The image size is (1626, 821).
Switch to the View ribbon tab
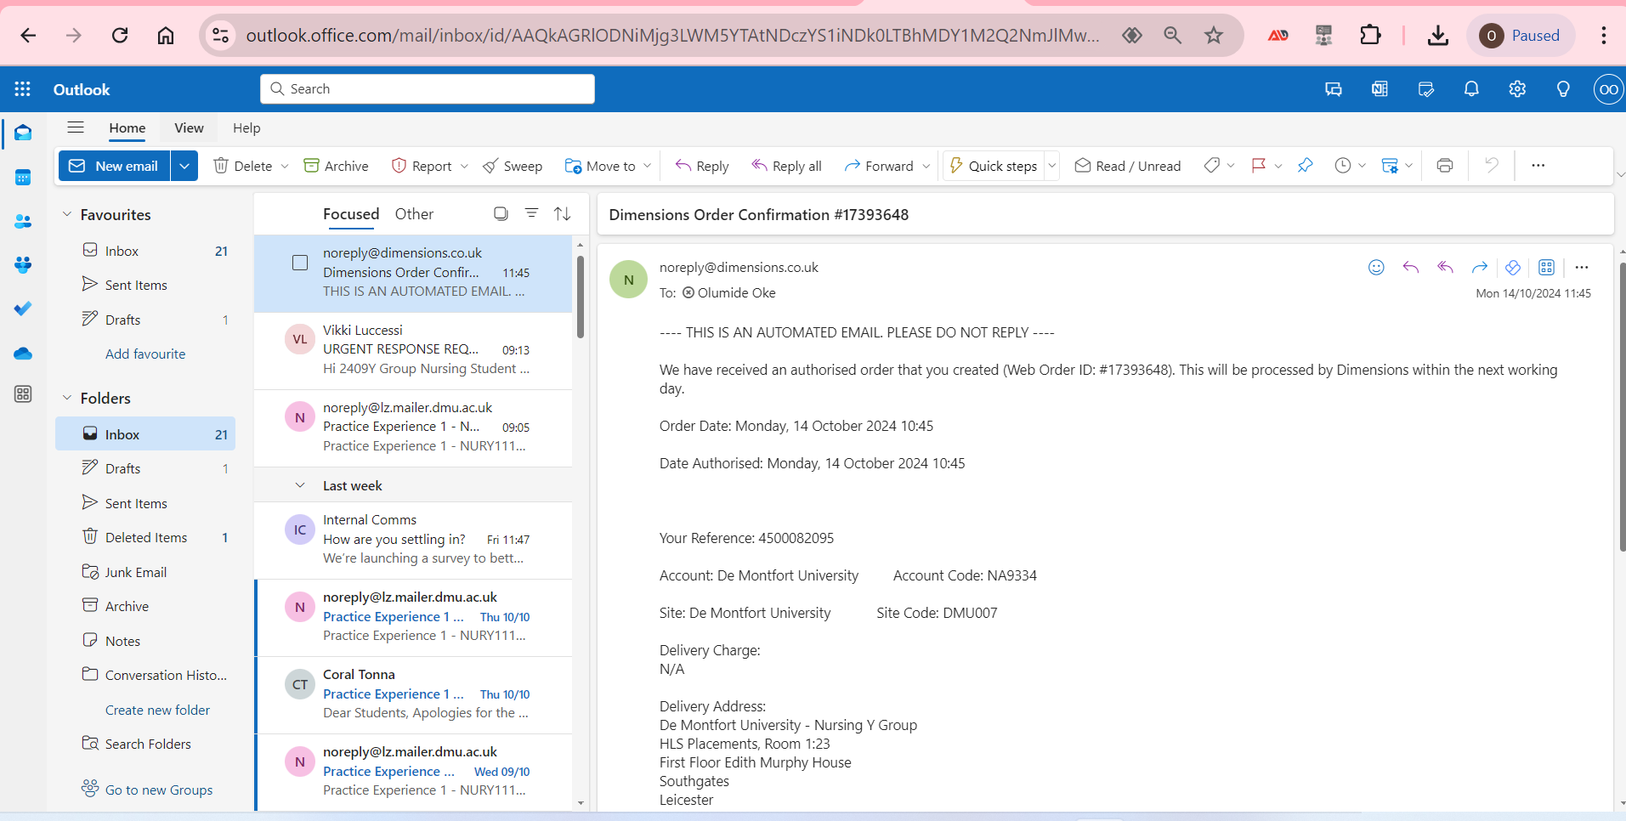click(x=189, y=128)
